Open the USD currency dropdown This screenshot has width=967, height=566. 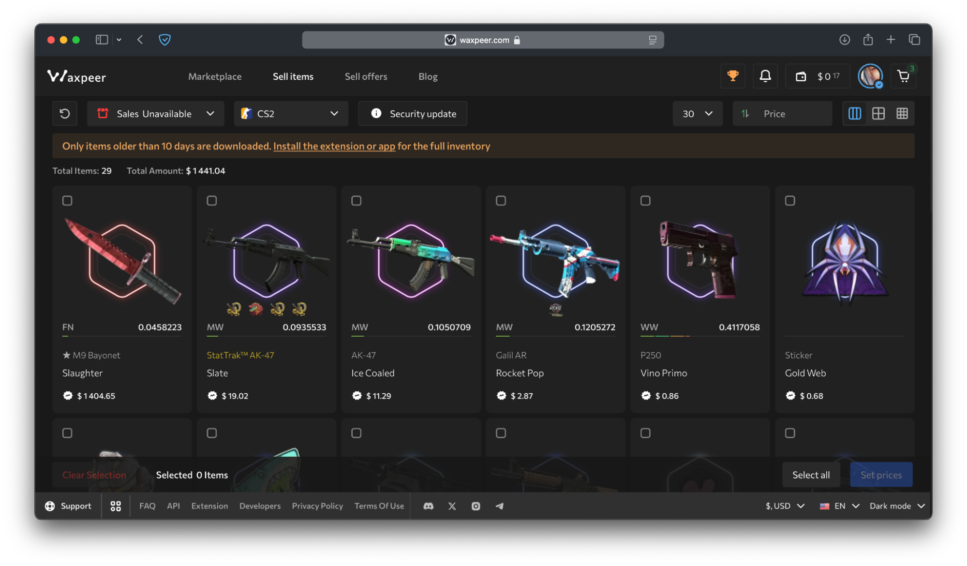(785, 506)
